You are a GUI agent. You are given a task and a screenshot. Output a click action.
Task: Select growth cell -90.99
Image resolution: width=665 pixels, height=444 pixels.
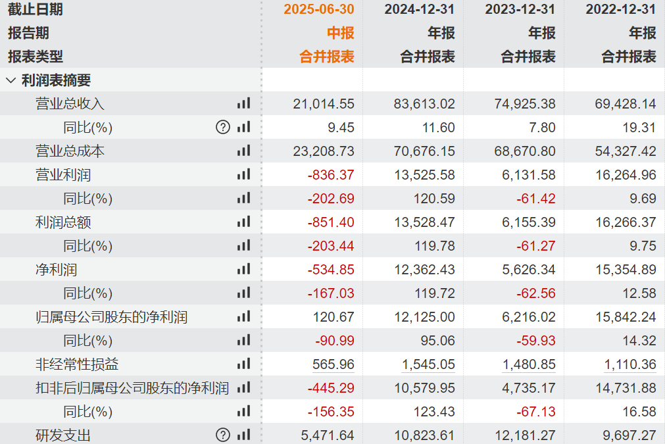click(335, 341)
